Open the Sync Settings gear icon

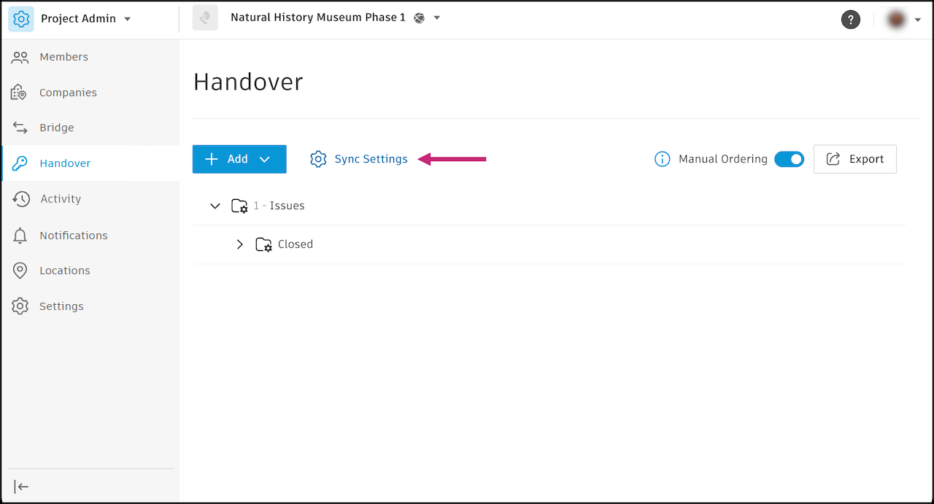click(x=318, y=158)
